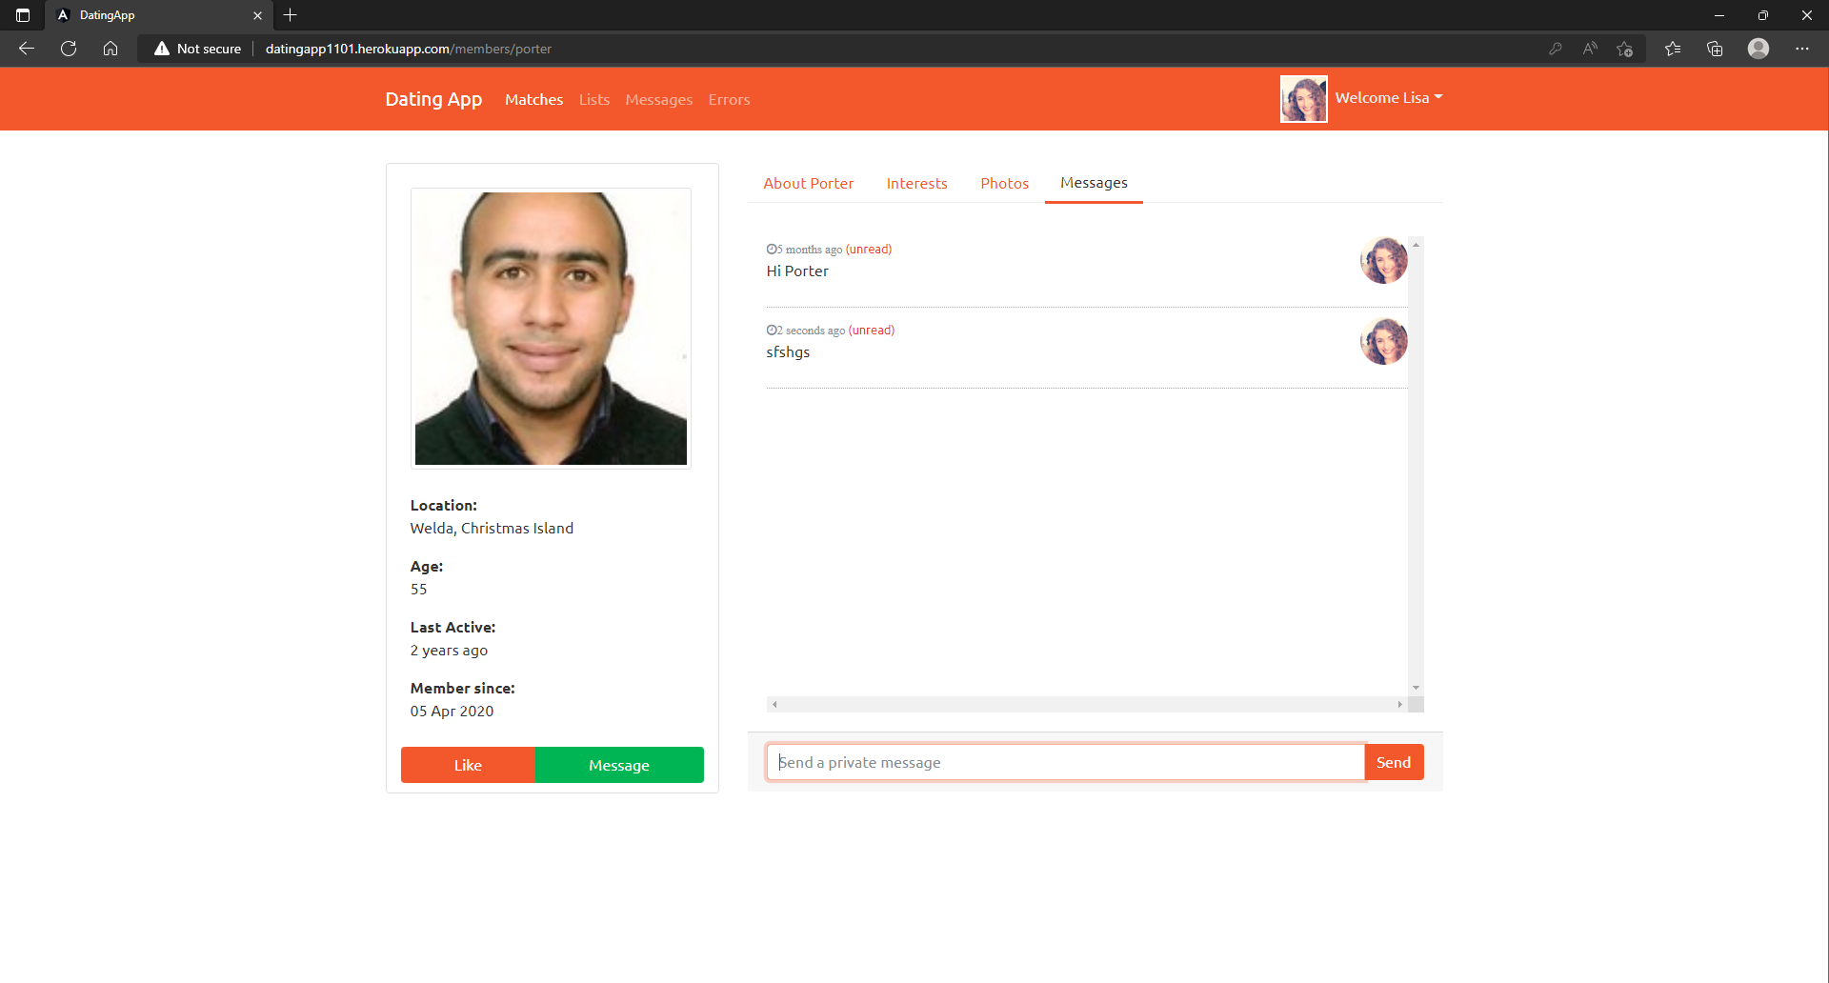1829x983 pixels.
Task: Click the browser back arrow
Action: click(x=26, y=49)
